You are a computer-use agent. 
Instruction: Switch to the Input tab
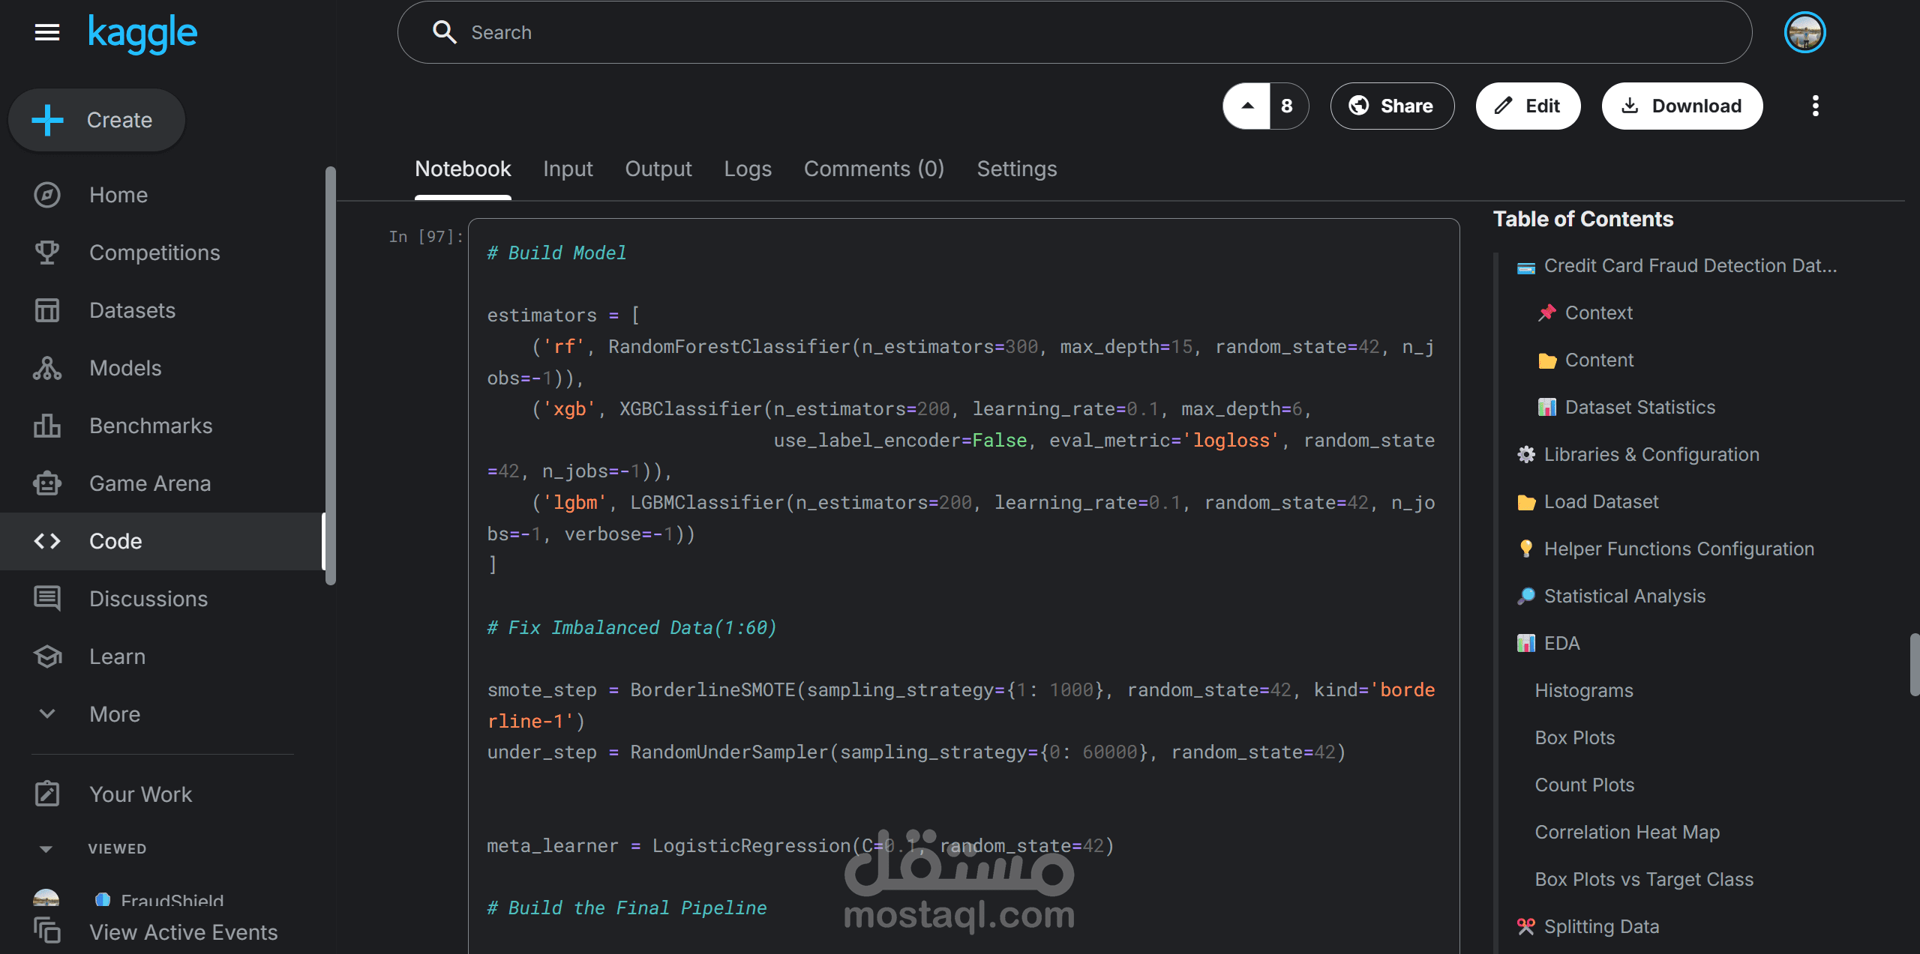(567, 169)
